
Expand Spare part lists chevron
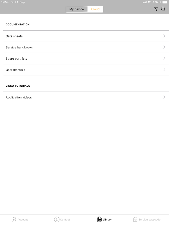[164, 58]
